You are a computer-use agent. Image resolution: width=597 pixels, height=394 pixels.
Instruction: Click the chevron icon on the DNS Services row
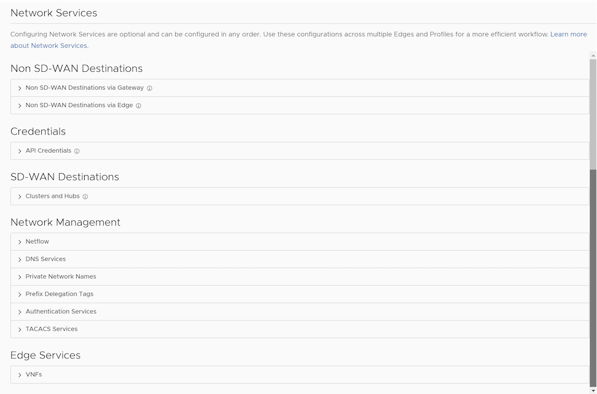19,258
